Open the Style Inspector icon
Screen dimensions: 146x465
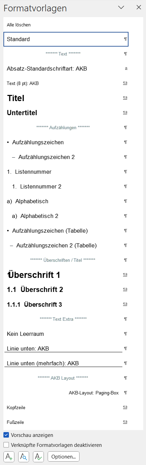pyautogui.click(x=24, y=457)
